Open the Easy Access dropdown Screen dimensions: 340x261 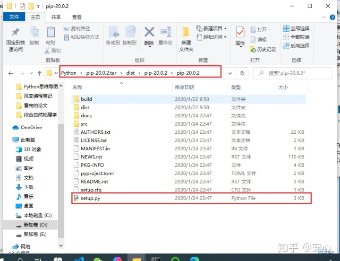pos(211,37)
